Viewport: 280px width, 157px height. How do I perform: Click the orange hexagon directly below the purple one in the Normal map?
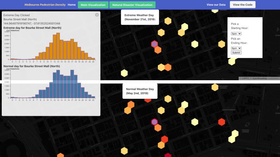click(158, 128)
